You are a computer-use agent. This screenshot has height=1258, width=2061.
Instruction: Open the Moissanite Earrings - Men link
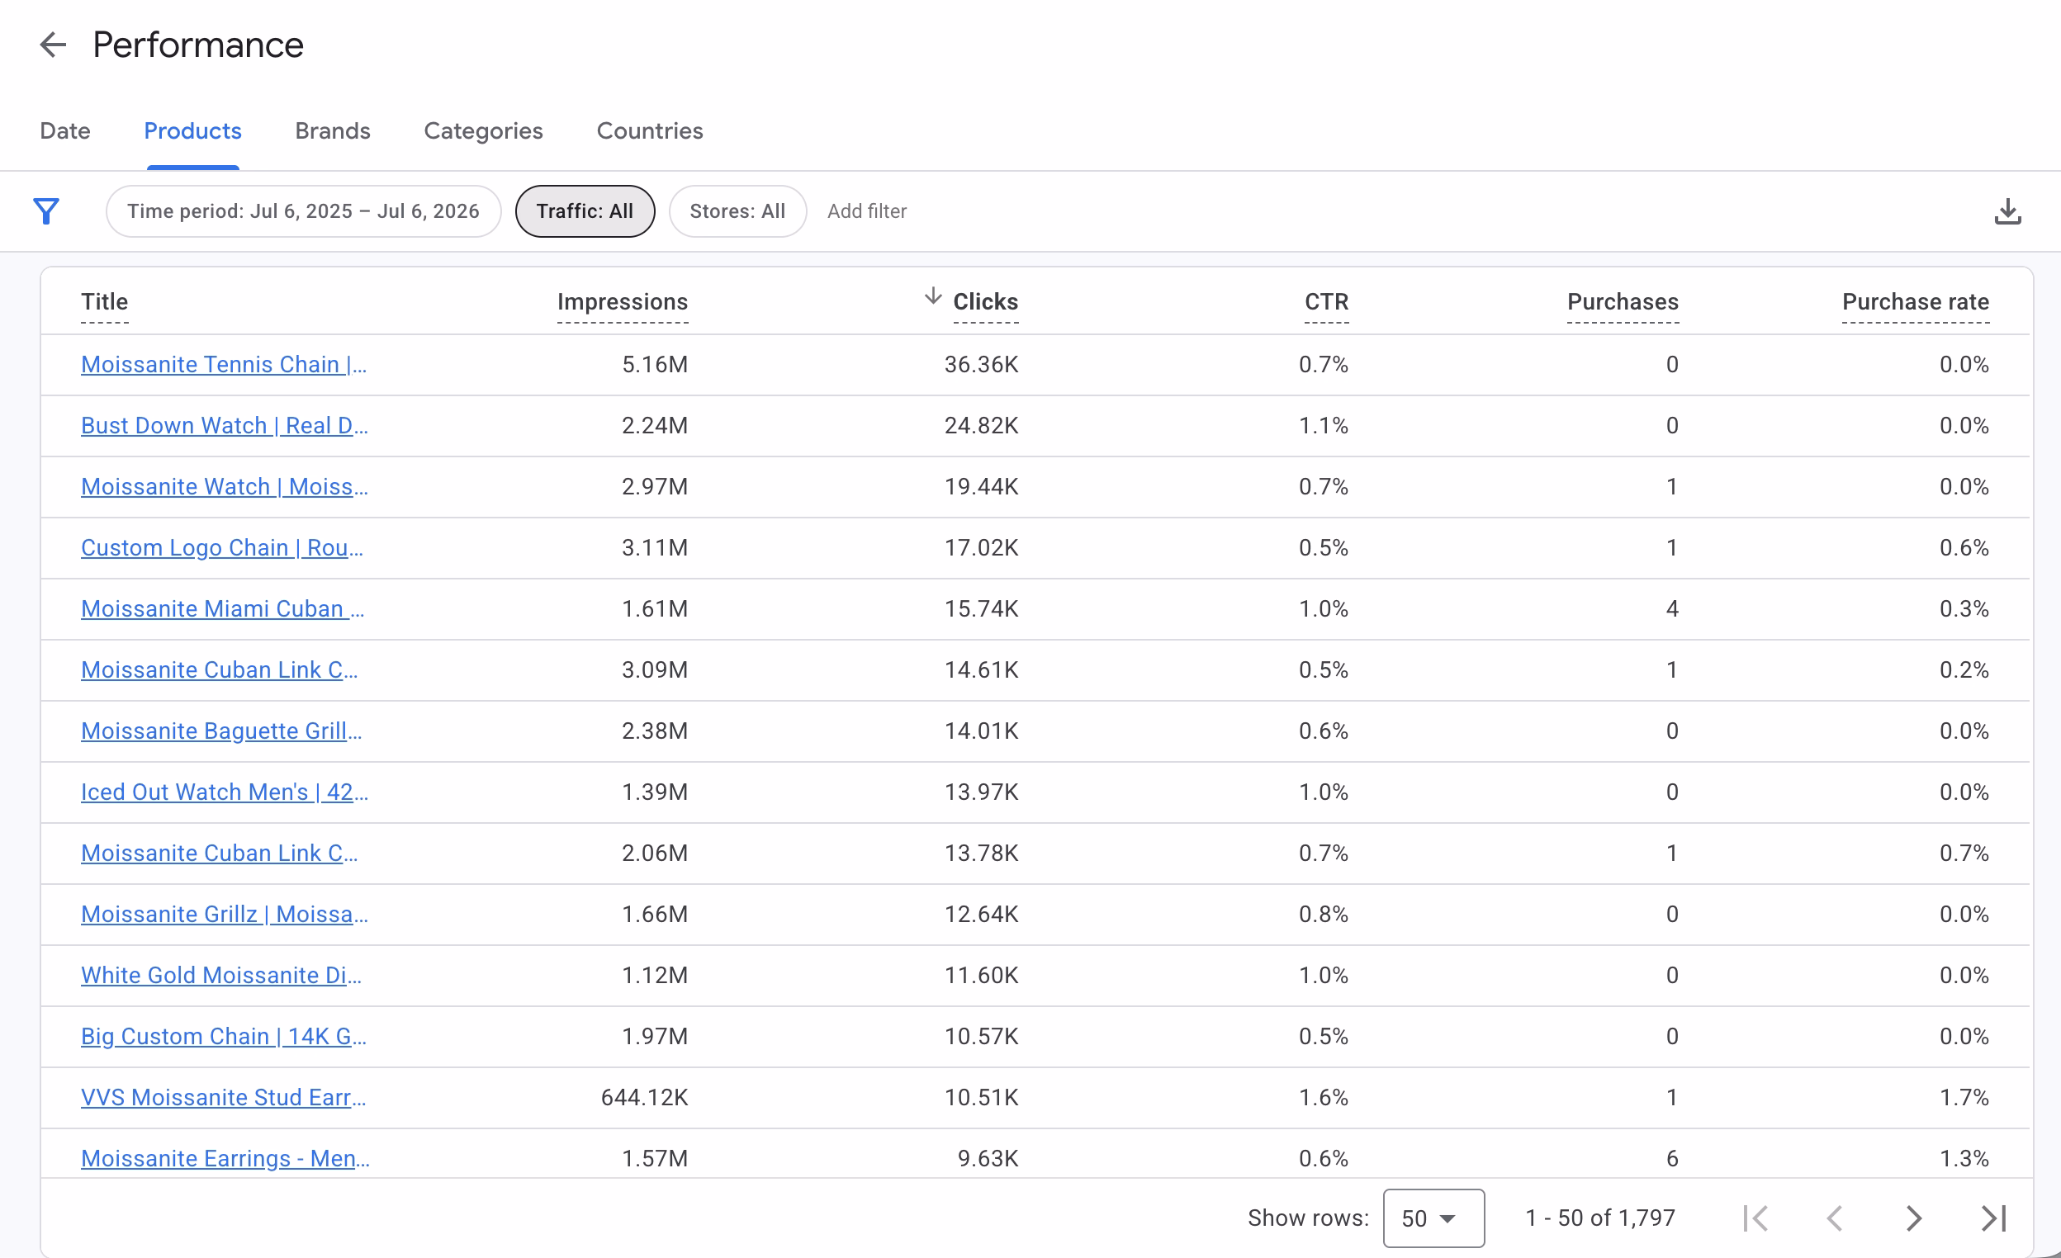(x=225, y=1158)
